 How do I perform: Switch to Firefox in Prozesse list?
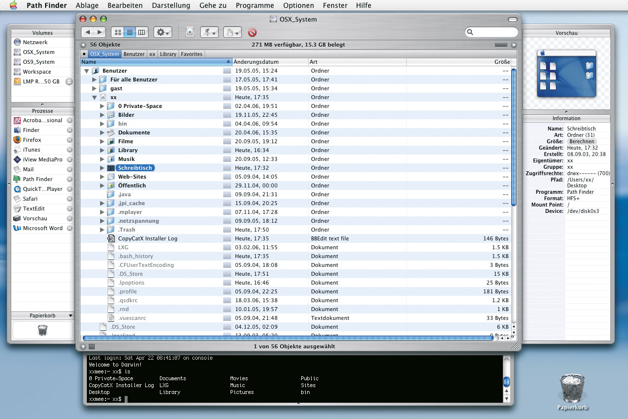(x=32, y=140)
